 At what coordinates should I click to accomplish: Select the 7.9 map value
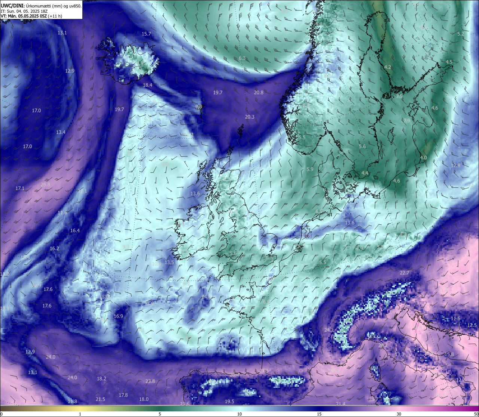(407, 121)
